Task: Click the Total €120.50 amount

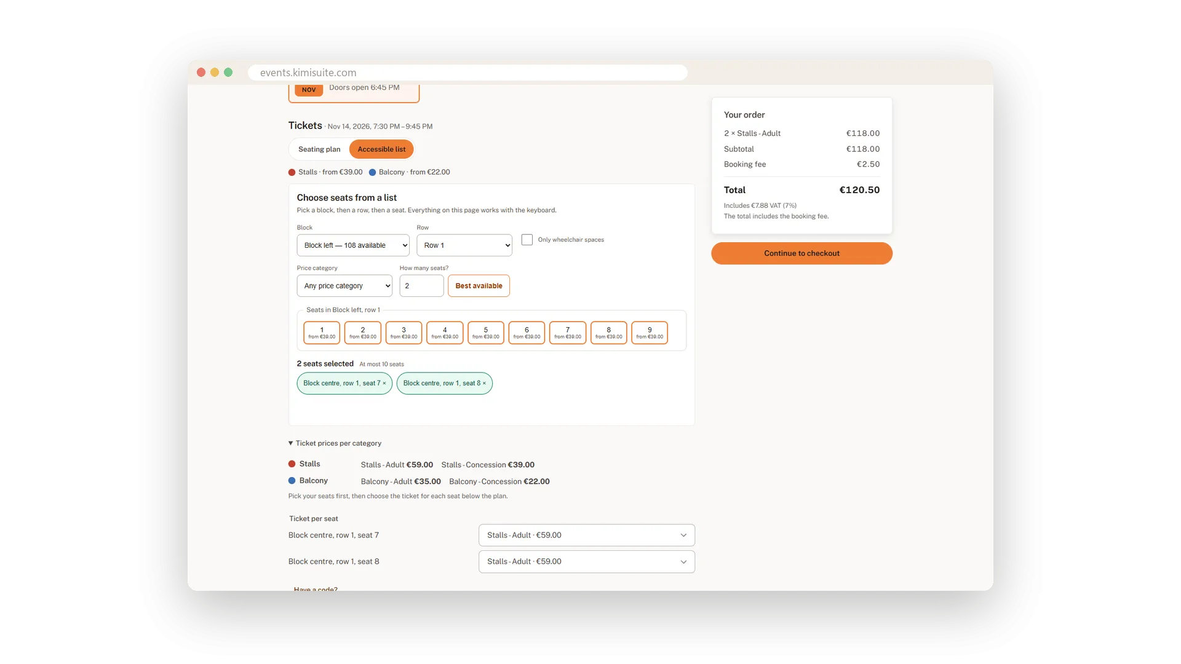Action: point(859,190)
